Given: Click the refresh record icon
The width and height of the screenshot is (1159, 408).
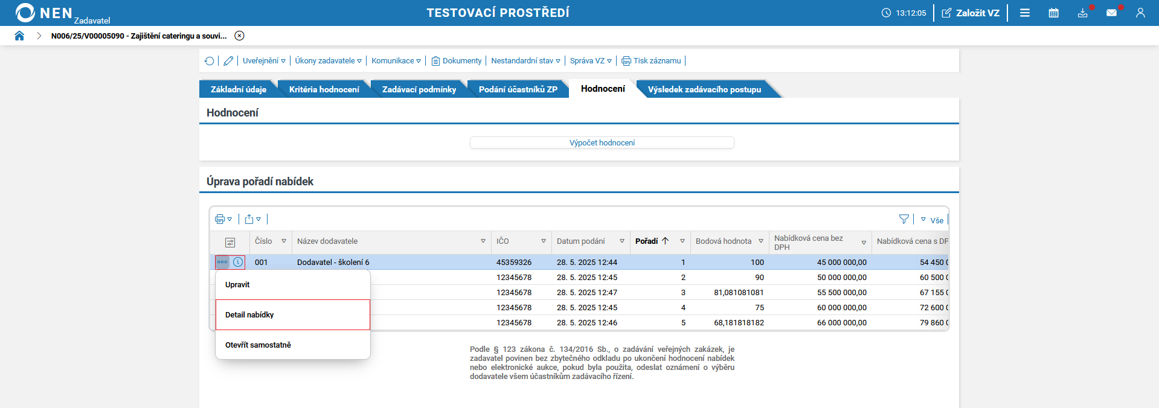Looking at the screenshot, I should (209, 61).
